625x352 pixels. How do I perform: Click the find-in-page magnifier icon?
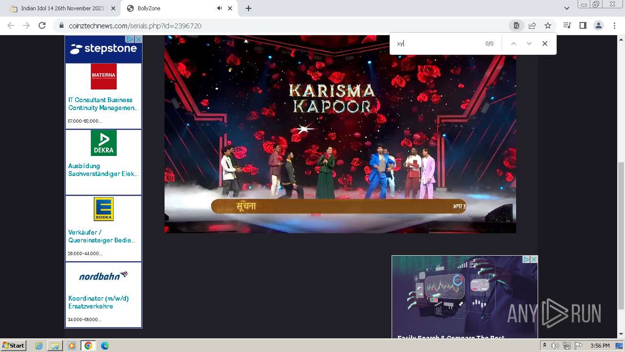516,25
